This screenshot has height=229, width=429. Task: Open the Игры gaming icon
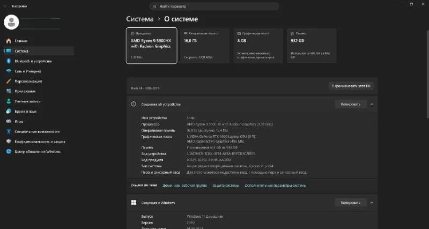coord(9,121)
